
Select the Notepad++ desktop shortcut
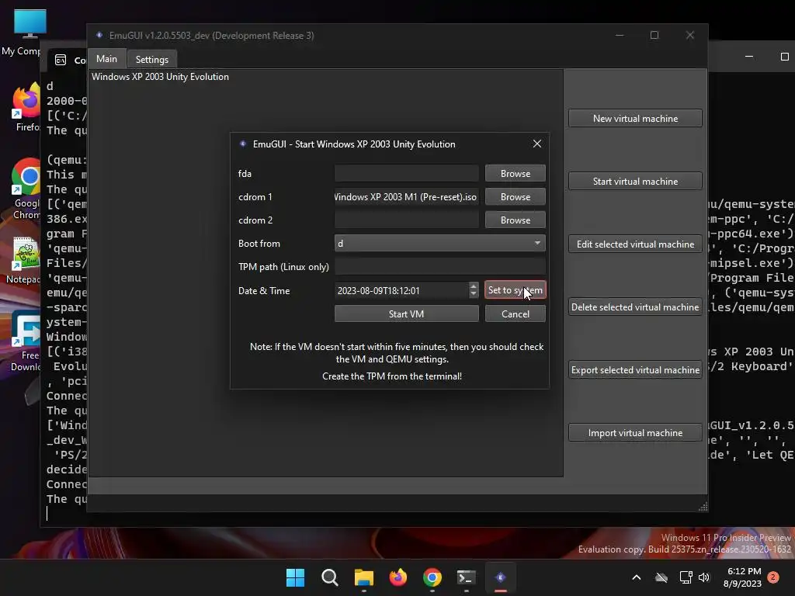tap(24, 261)
